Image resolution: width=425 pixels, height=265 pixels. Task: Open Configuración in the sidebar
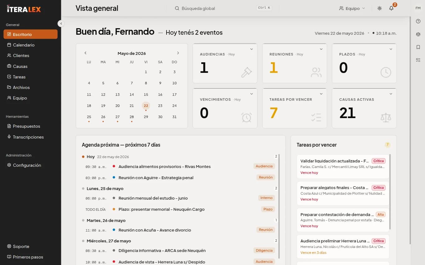(30, 165)
